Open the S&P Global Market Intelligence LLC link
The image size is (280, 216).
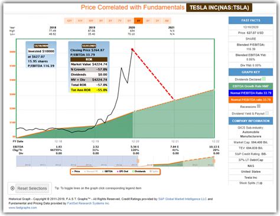[x=183, y=199]
